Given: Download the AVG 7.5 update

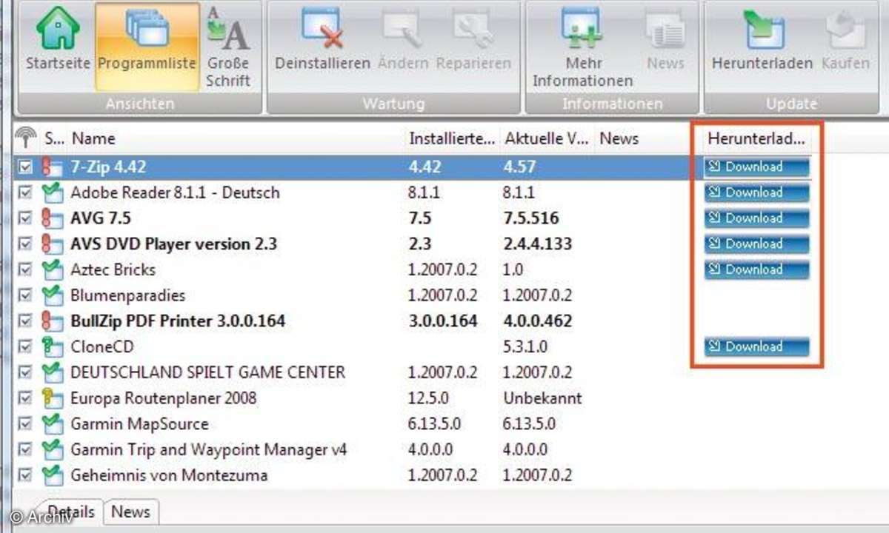Looking at the screenshot, I should (756, 218).
